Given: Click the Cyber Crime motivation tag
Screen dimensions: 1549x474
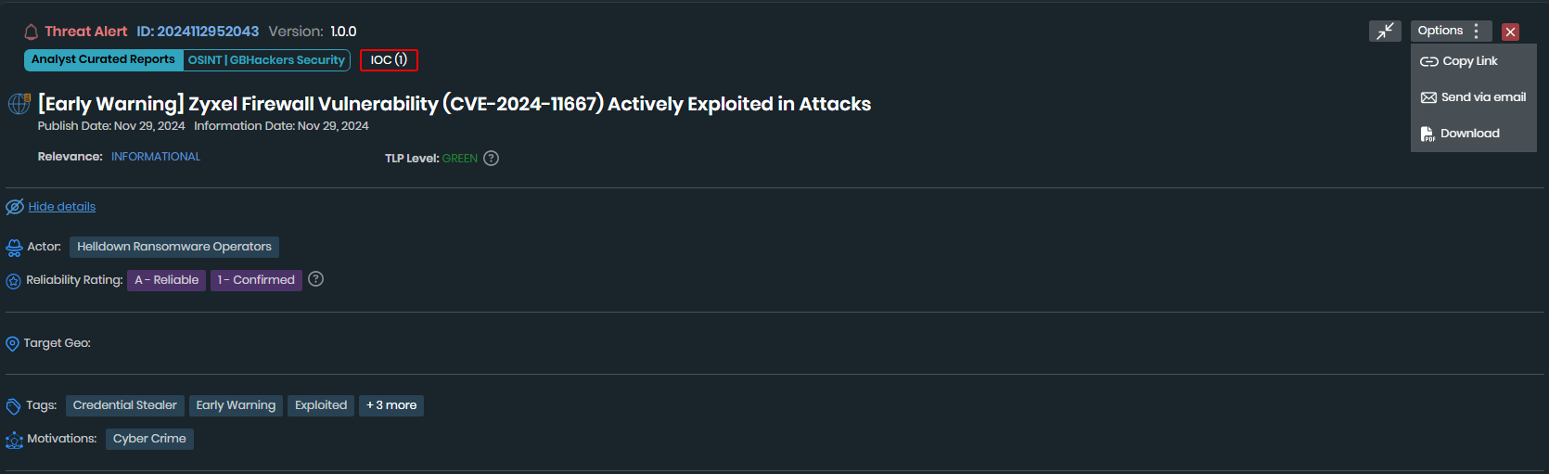Looking at the screenshot, I should [149, 439].
